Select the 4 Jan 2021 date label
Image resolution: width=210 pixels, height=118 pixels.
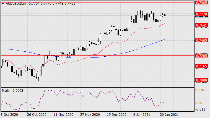tap(142, 115)
